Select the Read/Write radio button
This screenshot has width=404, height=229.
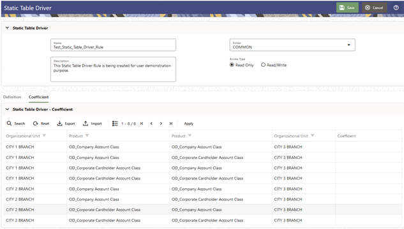click(263, 65)
